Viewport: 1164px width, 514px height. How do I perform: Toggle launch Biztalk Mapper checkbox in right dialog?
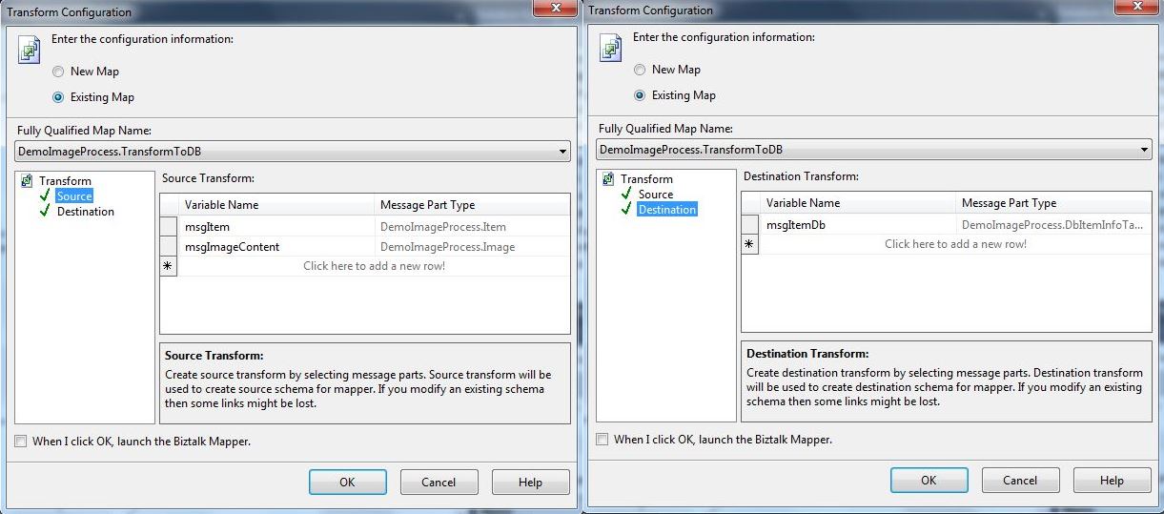click(x=602, y=440)
